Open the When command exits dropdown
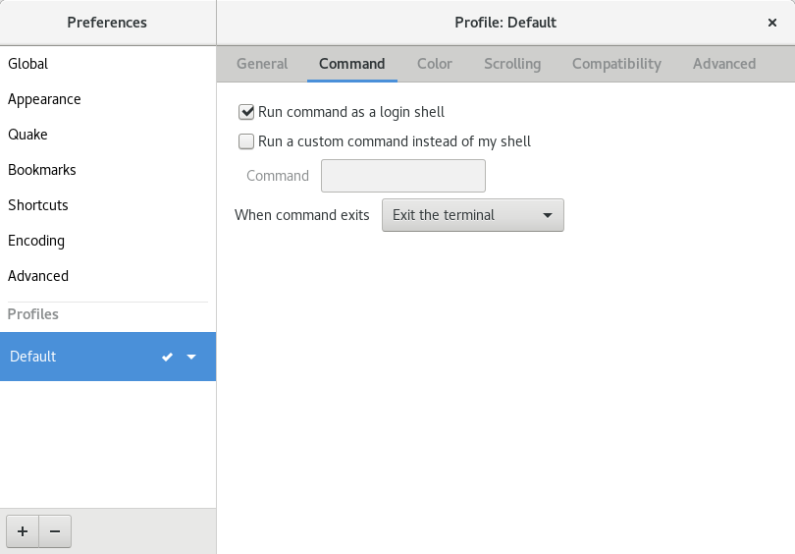This screenshot has width=795, height=554. pyautogui.click(x=472, y=215)
